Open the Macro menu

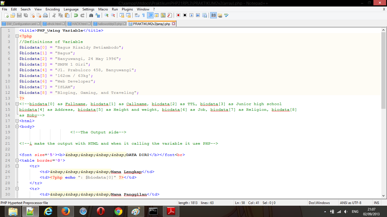pos(103,9)
